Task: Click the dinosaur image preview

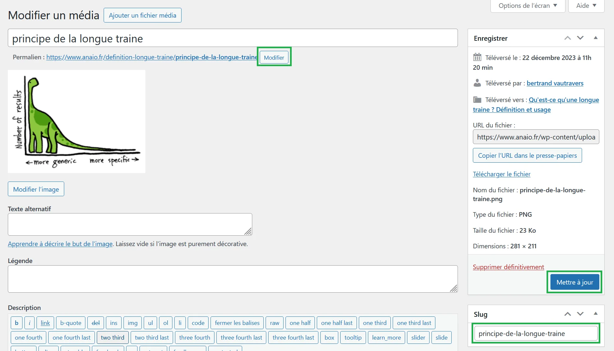Action: click(x=76, y=121)
